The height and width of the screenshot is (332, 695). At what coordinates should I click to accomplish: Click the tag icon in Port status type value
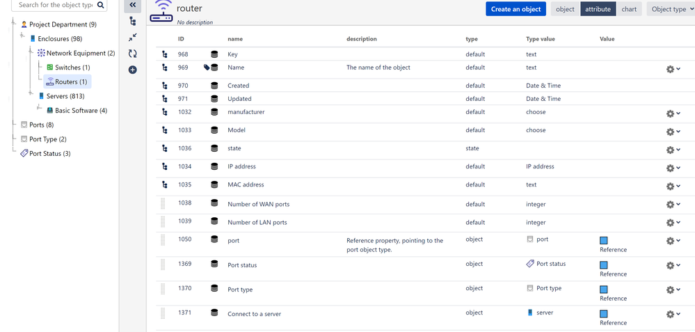[x=530, y=264]
